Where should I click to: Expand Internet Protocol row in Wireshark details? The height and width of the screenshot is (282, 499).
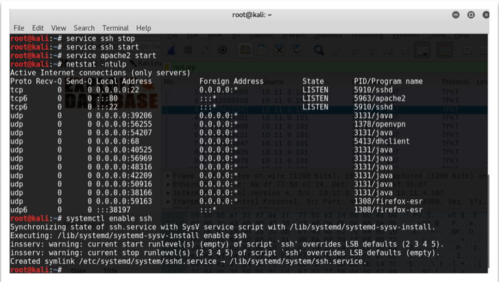point(168,193)
